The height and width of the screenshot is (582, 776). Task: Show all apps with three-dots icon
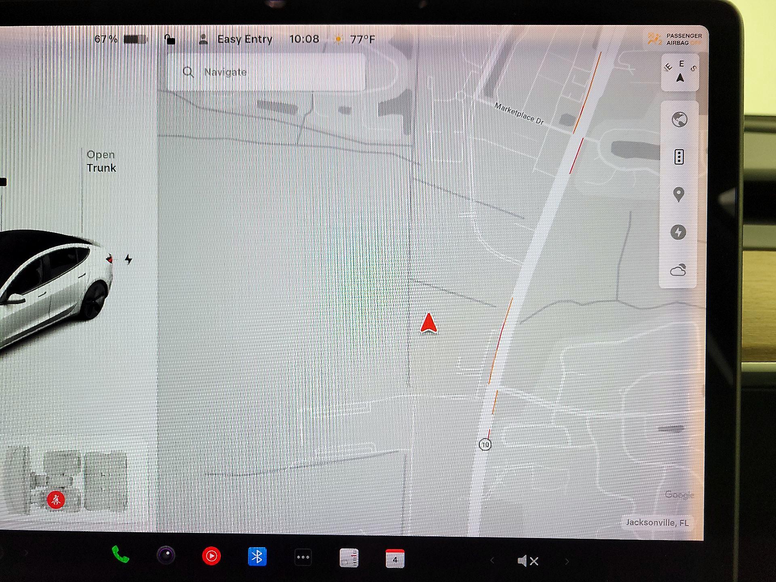coord(303,558)
